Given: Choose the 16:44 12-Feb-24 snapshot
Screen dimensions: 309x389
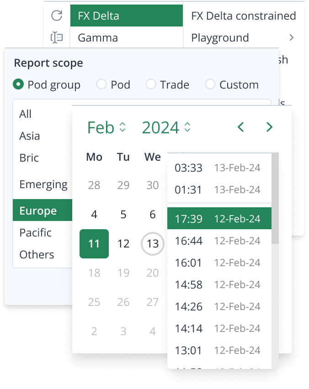Looking at the screenshot, I should pos(218,241).
